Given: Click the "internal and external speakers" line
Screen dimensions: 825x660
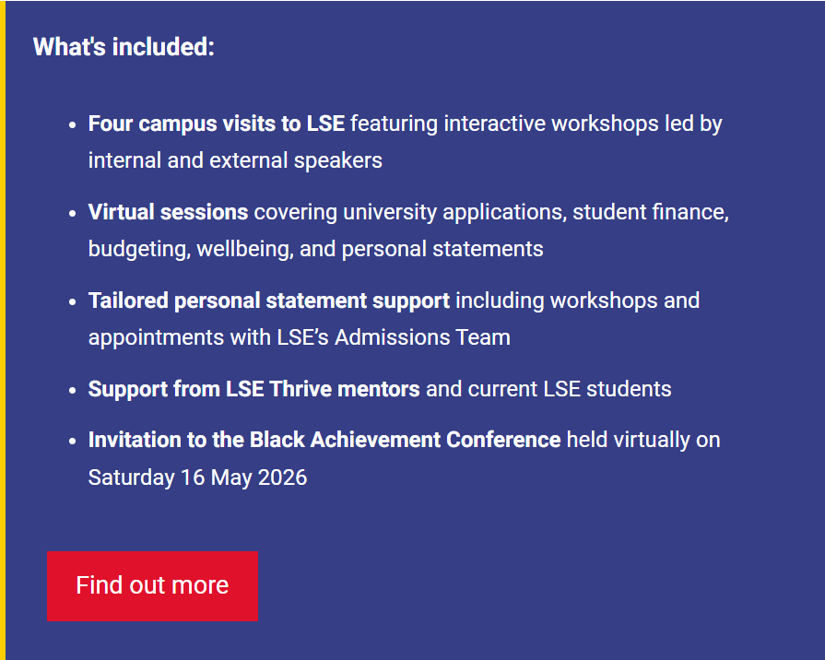Looking at the screenshot, I should (x=235, y=160).
